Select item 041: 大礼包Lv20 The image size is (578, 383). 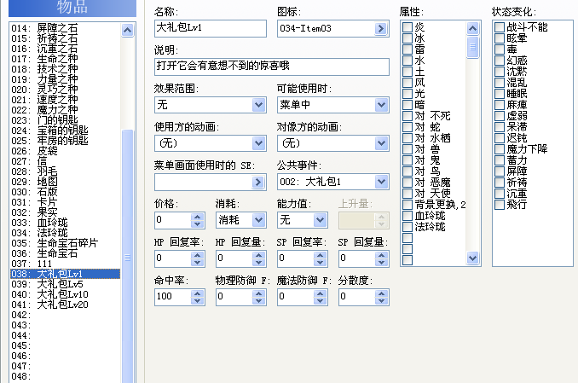point(66,305)
